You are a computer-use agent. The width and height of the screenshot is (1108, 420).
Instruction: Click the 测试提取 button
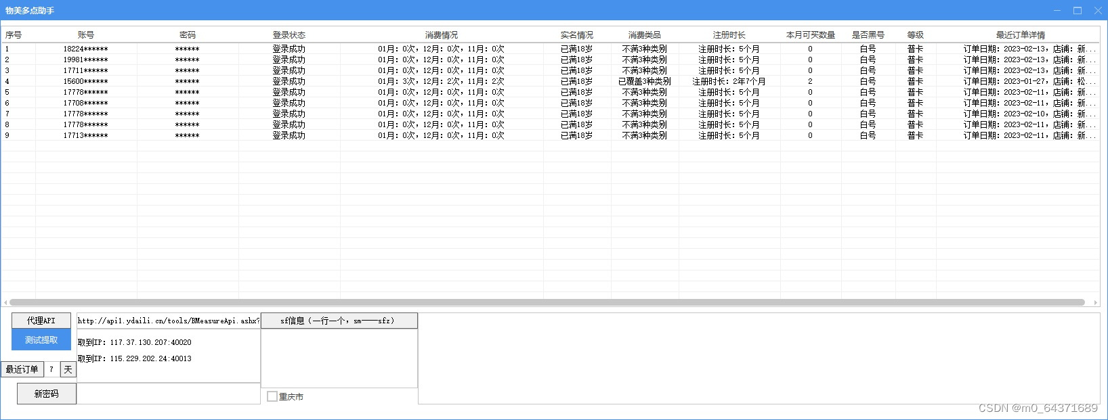(41, 340)
